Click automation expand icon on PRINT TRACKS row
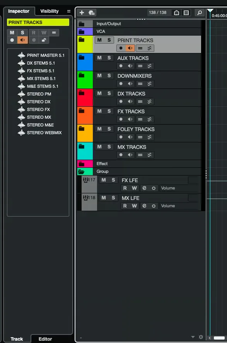Viewport: 227px width, 343px height. coord(150,48)
